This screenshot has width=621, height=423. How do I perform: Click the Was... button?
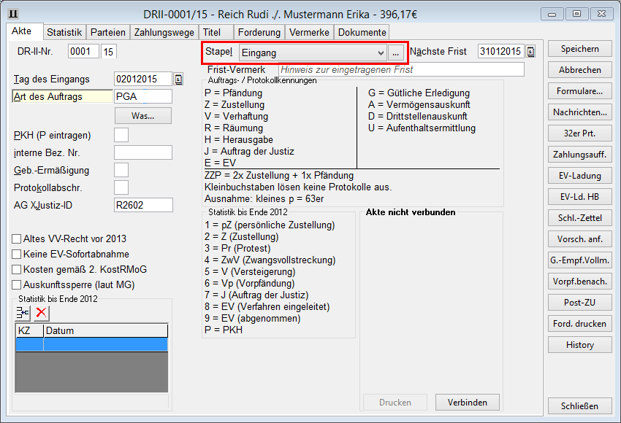coord(143,116)
